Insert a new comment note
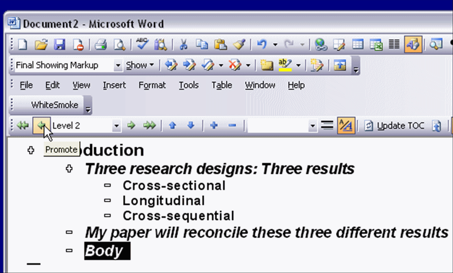The height and width of the screenshot is (273, 453). (x=266, y=65)
